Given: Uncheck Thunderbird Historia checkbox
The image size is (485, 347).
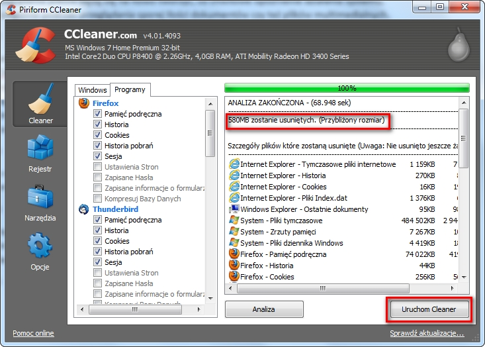Looking at the screenshot, I should coord(97,230).
